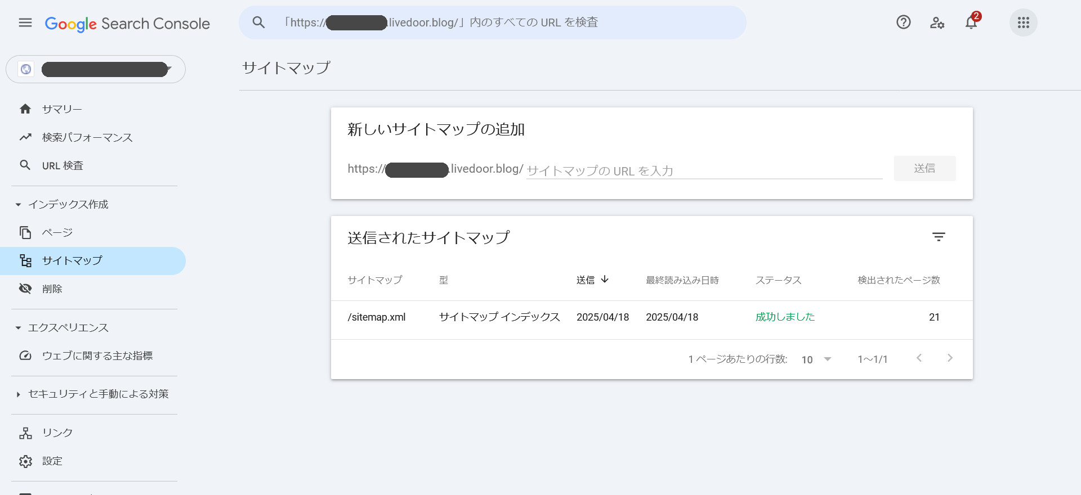Select サイトマップ in sidebar
Image resolution: width=1081 pixels, height=495 pixels.
93,261
